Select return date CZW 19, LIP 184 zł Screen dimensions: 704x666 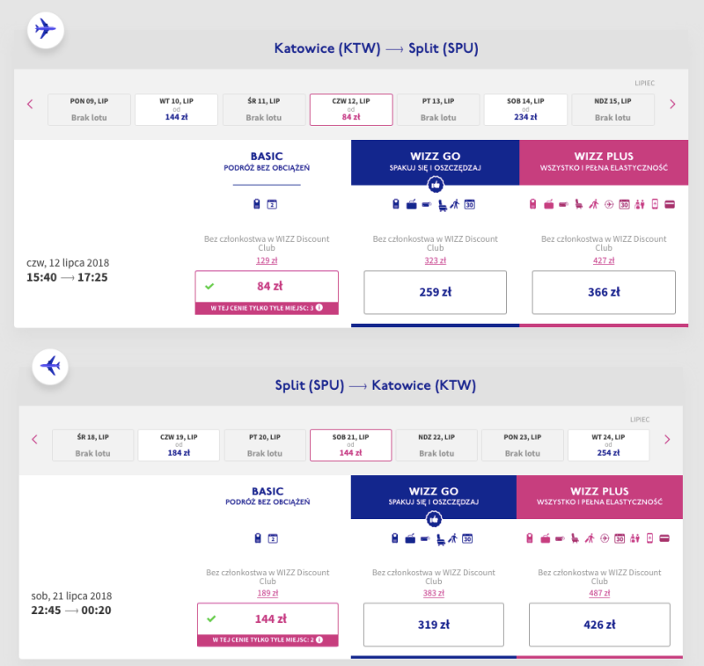(x=179, y=445)
